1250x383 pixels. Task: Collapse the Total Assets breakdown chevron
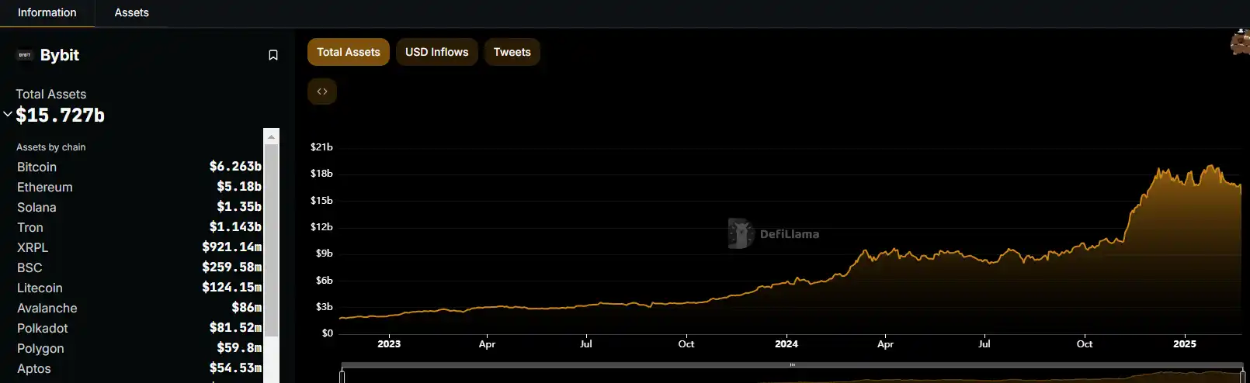pyautogui.click(x=8, y=115)
